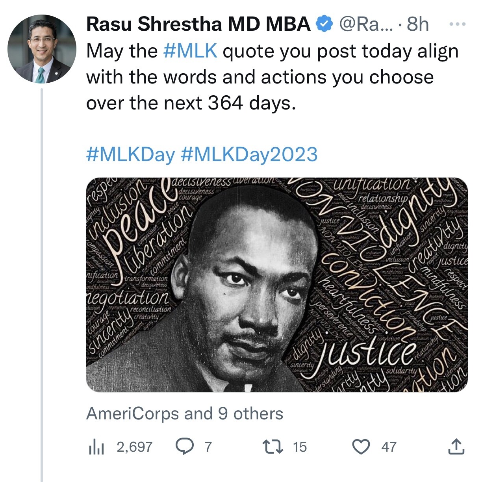The image size is (482, 482).
Task: Like the tweet with heart icon
Action: 361,447
